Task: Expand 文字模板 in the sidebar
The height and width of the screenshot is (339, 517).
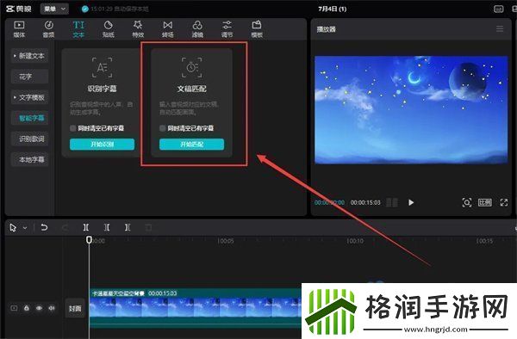Action: pyautogui.click(x=29, y=97)
